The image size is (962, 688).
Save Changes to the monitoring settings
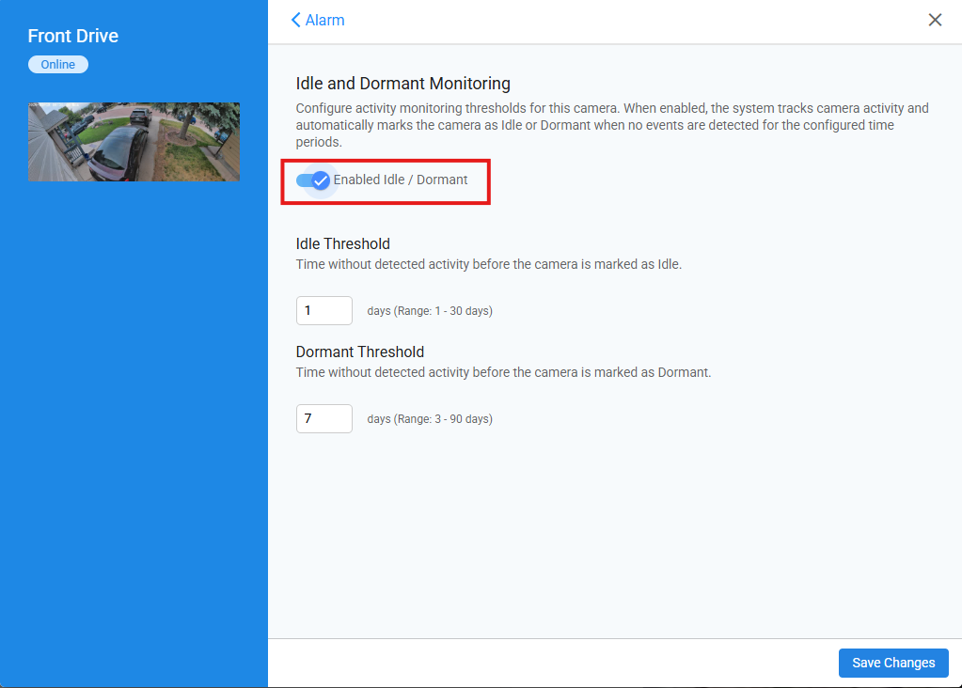(x=893, y=663)
